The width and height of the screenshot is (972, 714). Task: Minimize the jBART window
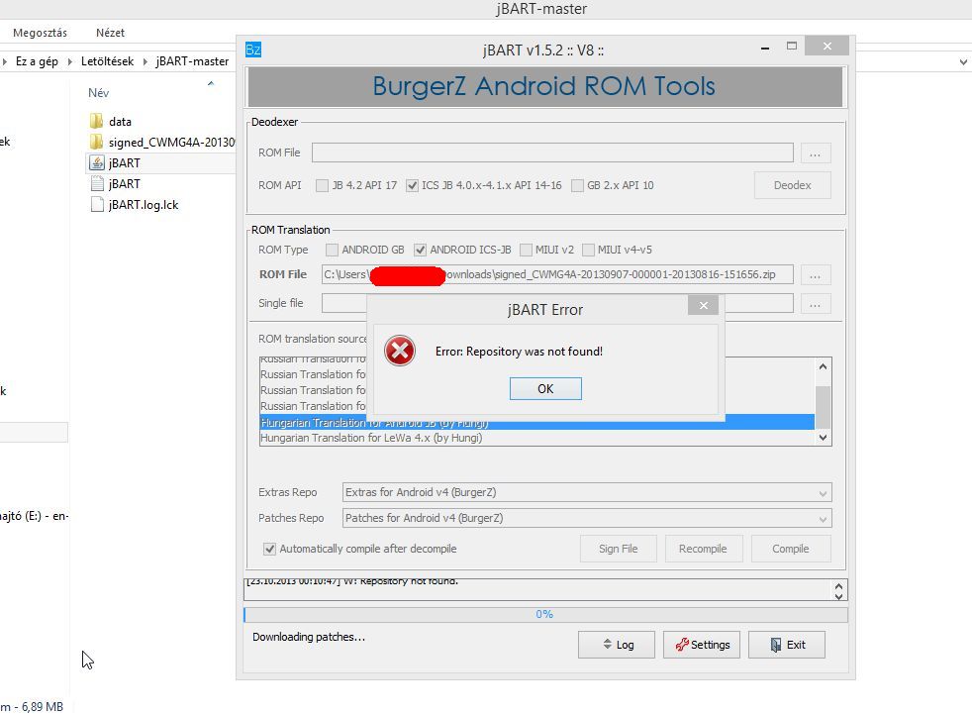click(765, 48)
